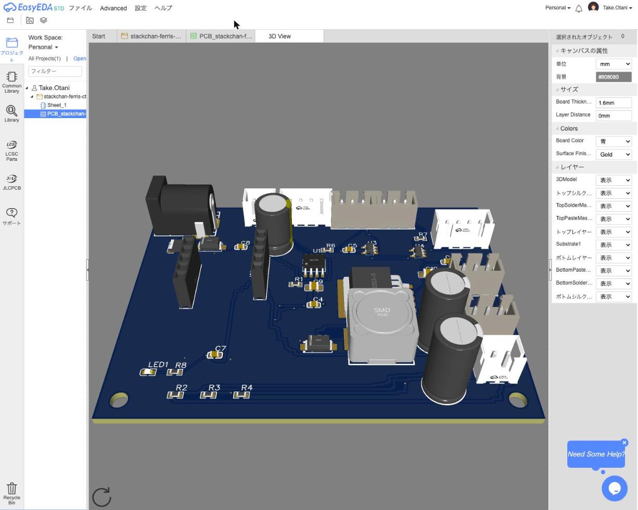
Task: Switch to the Start tab
Action: (99, 36)
